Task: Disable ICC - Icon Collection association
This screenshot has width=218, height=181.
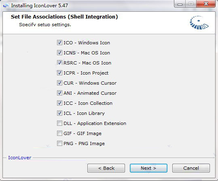Action: pyautogui.click(x=59, y=103)
